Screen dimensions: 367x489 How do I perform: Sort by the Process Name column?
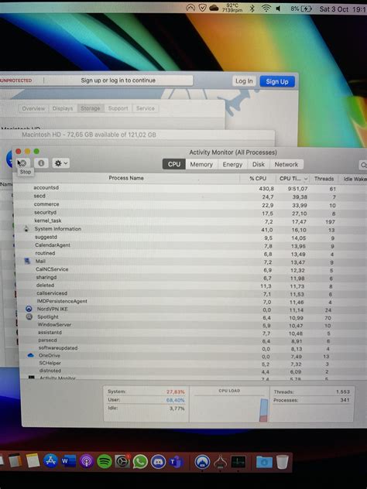point(126,178)
